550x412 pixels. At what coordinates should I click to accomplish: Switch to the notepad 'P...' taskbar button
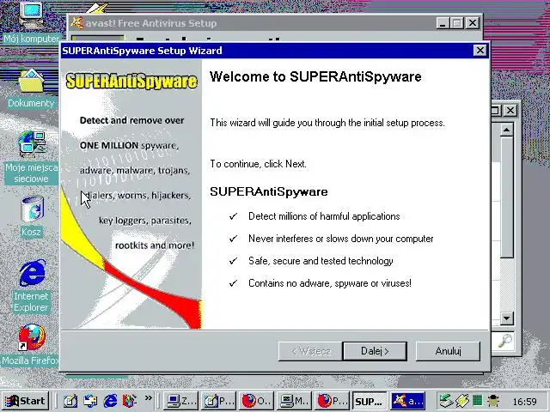(219, 401)
